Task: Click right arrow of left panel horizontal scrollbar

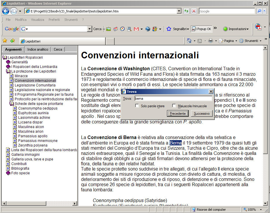Action: pyautogui.click(x=75, y=203)
